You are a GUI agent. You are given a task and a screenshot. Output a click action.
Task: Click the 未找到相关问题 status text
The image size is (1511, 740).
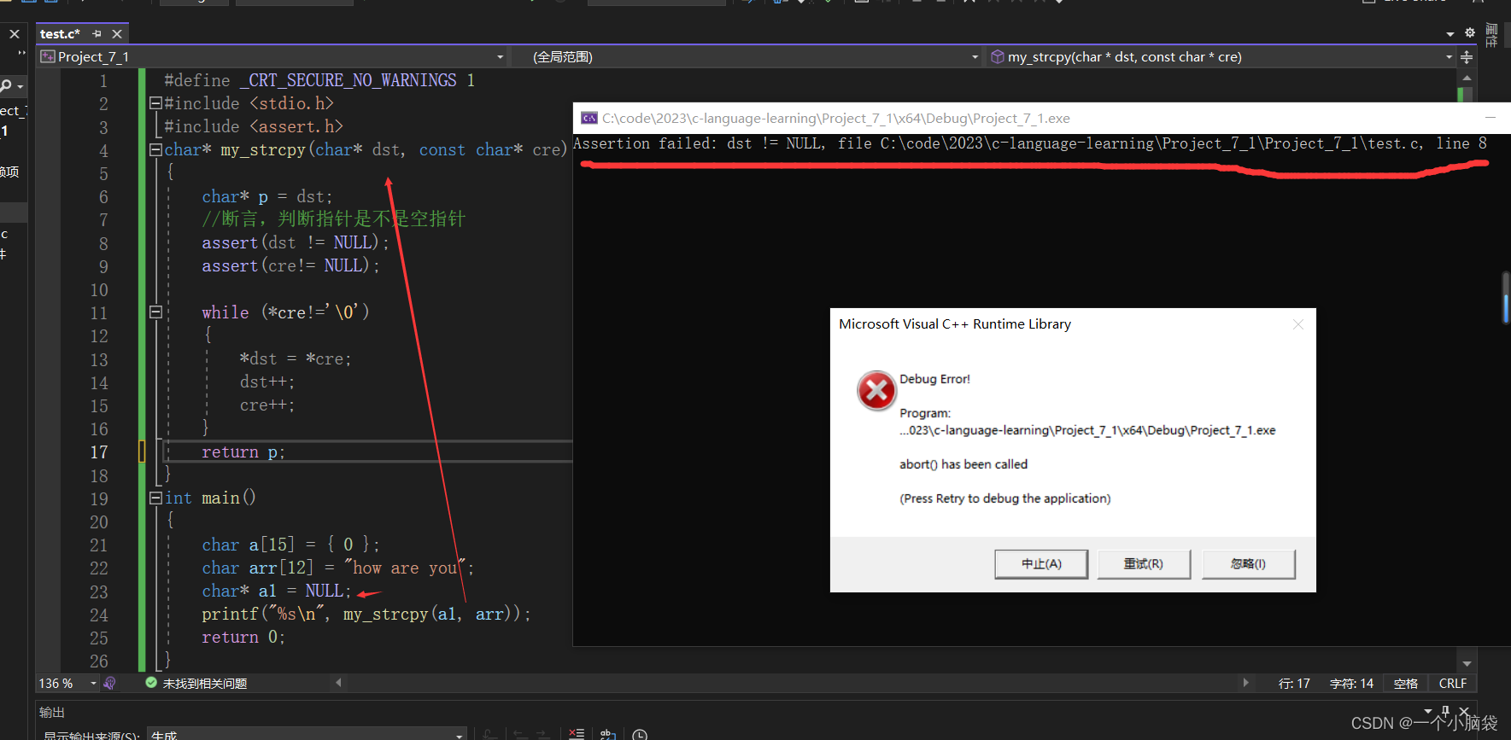[x=205, y=684]
